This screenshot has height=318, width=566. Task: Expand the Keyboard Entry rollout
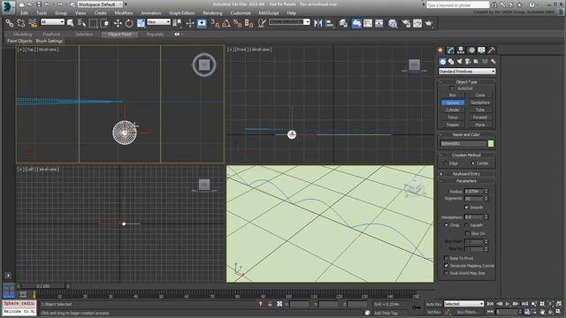tap(467, 174)
